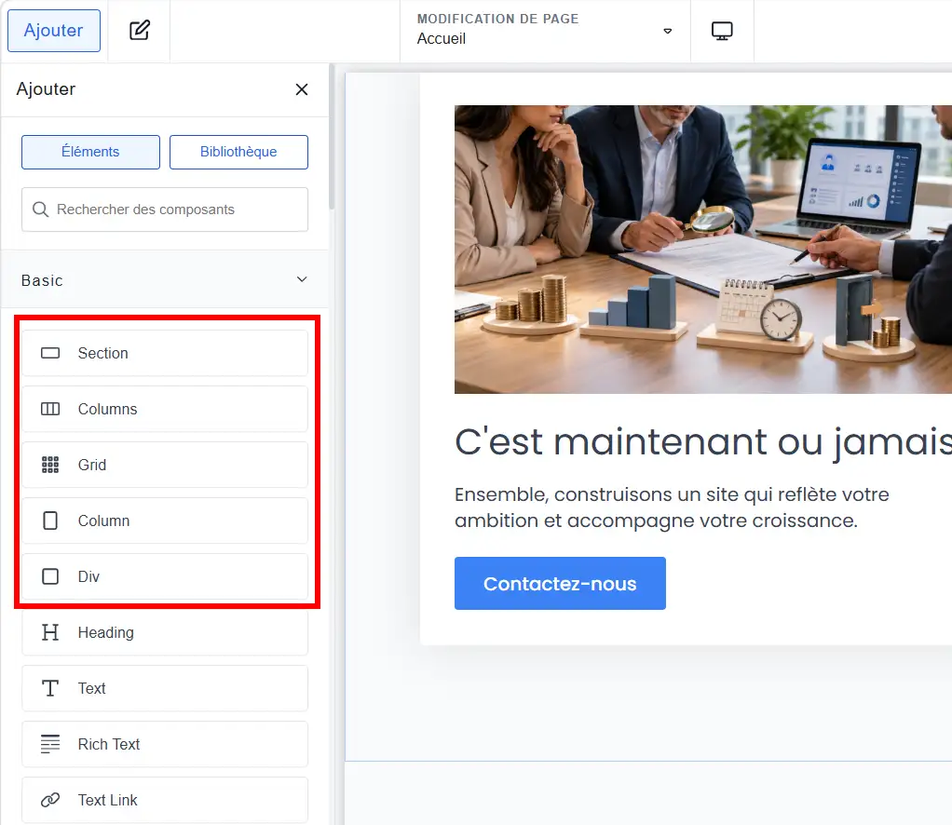Image resolution: width=952 pixels, height=825 pixels.
Task: Click the Text T icon
Action: [x=50, y=688]
